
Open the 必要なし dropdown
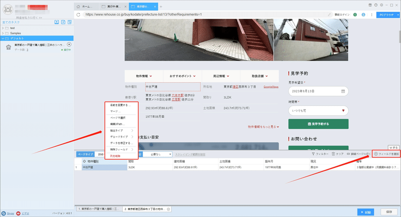click(157, 154)
